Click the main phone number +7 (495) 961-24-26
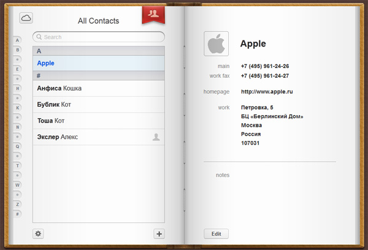The width and height of the screenshot is (368, 250). pos(265,66)
